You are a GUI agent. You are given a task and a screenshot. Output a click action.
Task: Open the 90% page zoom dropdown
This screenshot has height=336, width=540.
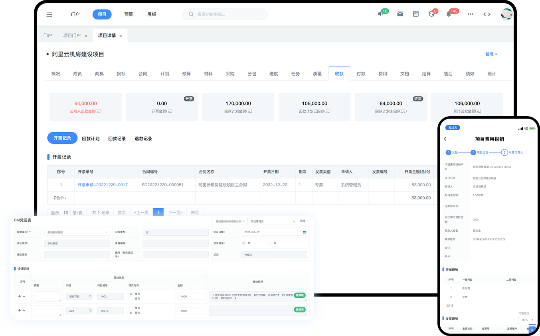527,320
